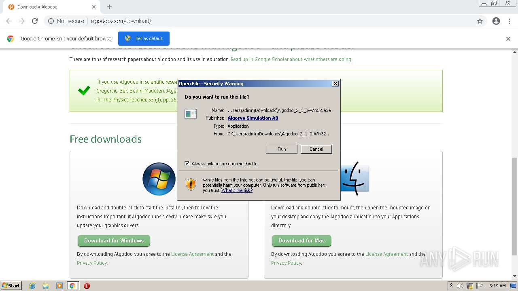Viewport: 518px width, 291px height.
Task: Click the Windows logo image
Action: coord(159,179)
